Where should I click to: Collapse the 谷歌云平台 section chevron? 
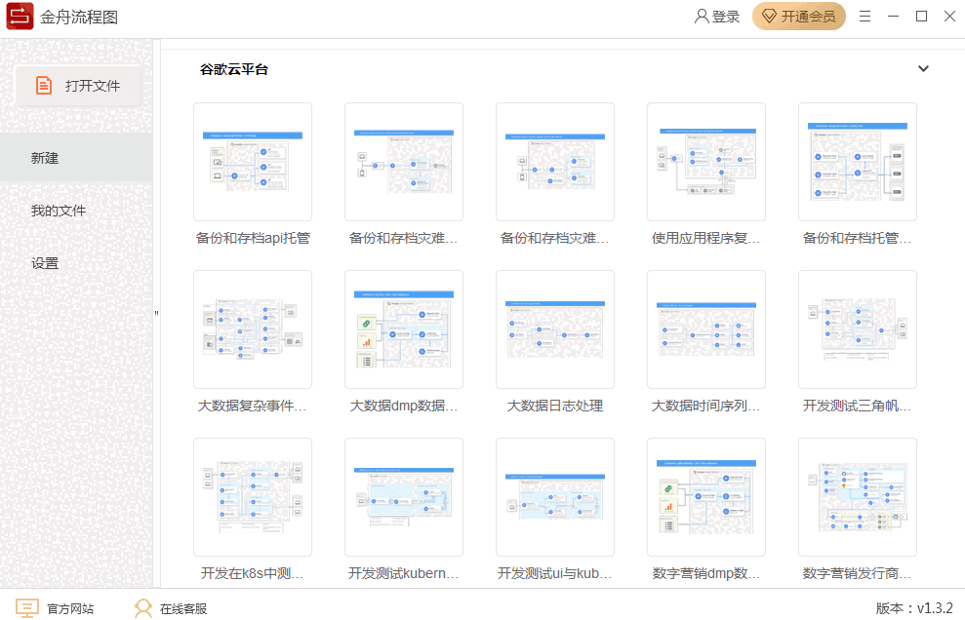pyautogui.click(x=923, y=69)
